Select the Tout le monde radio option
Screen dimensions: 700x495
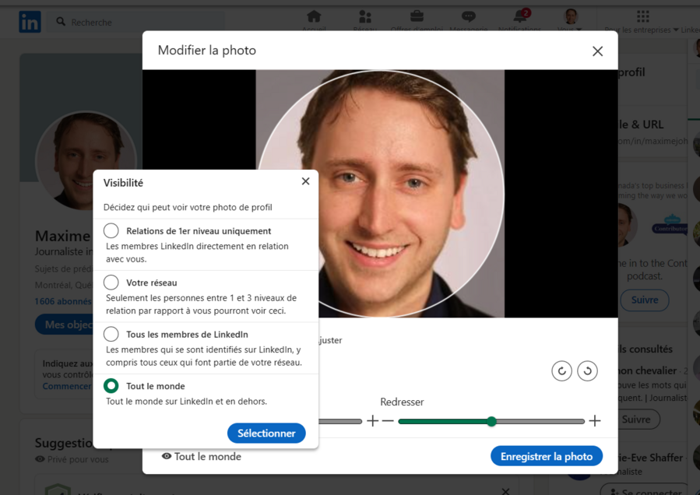[111, 386]
